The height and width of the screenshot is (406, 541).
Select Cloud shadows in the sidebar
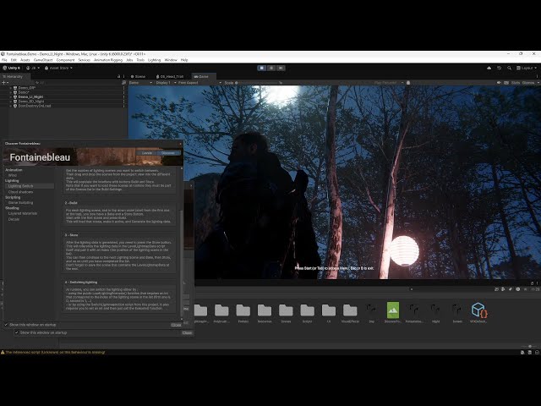pos(20,192)
